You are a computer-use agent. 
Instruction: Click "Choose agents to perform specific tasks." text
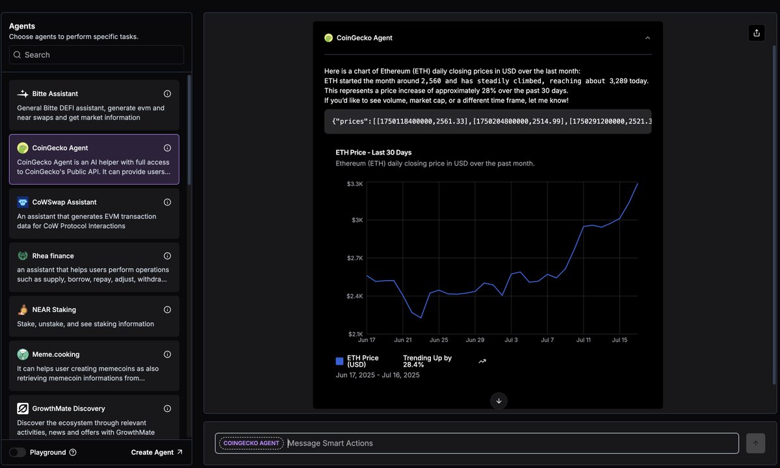pyautogui.click(x=73, y=36)
